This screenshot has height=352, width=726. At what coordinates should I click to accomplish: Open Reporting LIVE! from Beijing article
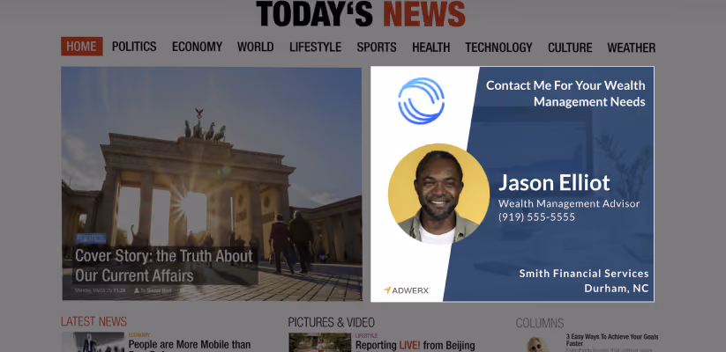(415, 346)
